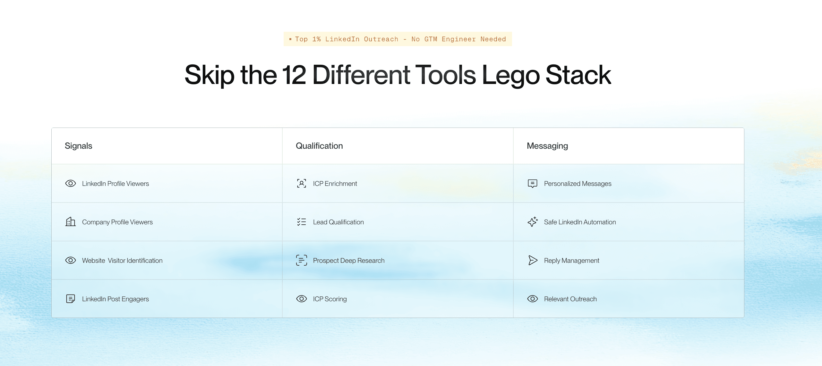The image size is (822, 366).
Task: Select the Qualification column header
Action: (319, 146)
